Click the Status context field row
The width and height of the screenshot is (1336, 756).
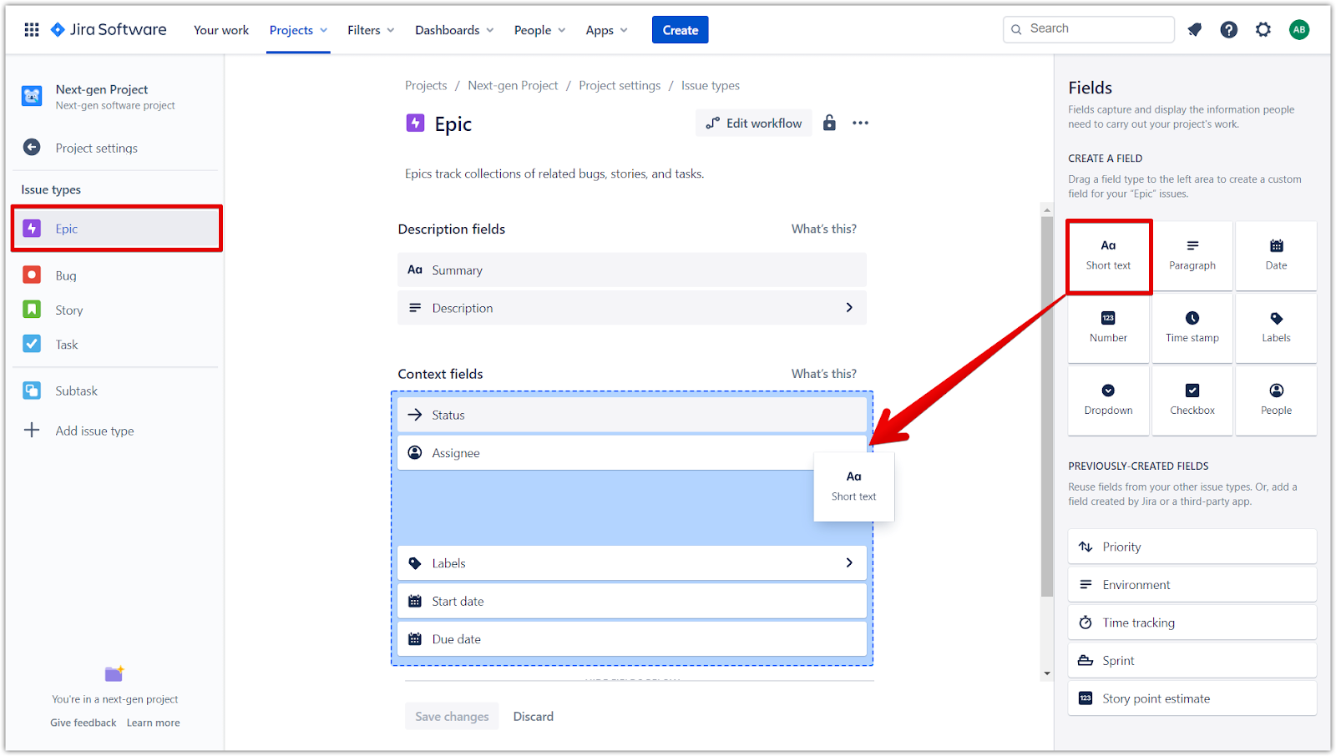click(632, 415)
